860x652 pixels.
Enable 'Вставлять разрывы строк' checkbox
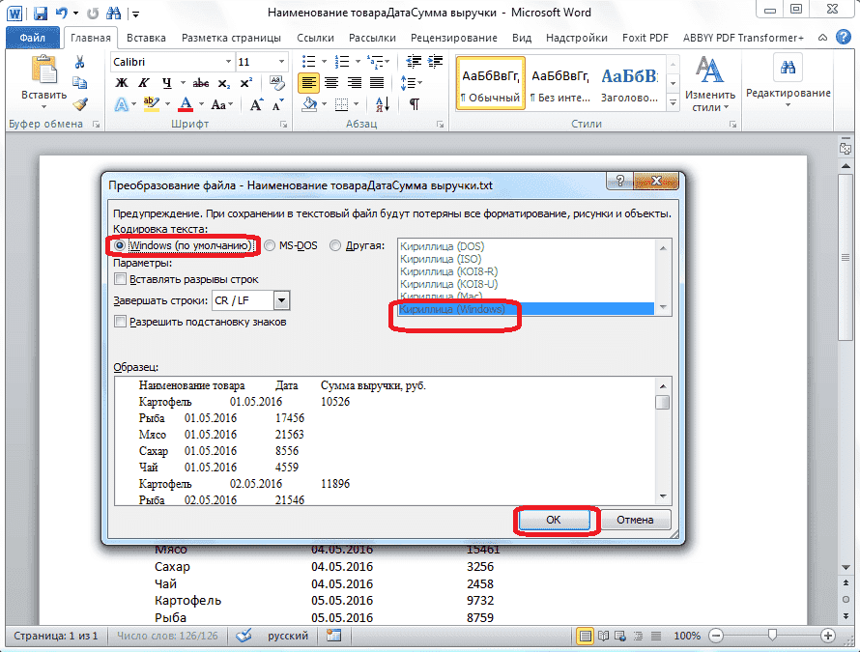(121, 279)
